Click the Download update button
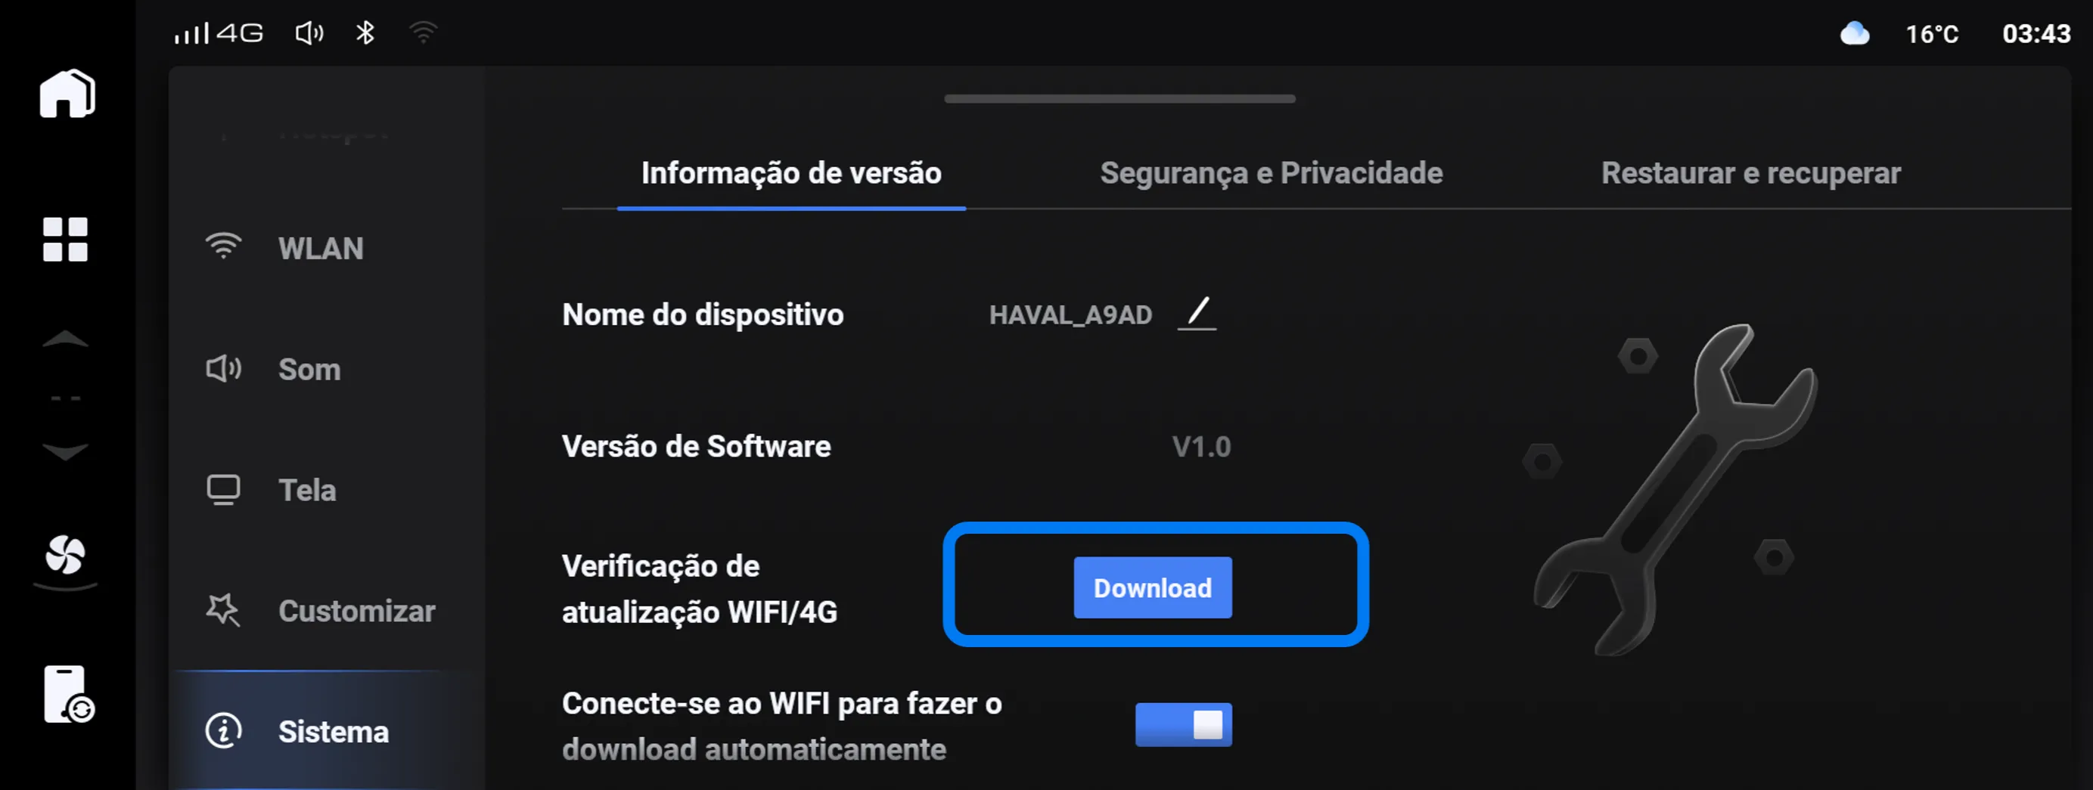Image resolution: width=2093 pixels, height=790 pixels. point(1152,587)
